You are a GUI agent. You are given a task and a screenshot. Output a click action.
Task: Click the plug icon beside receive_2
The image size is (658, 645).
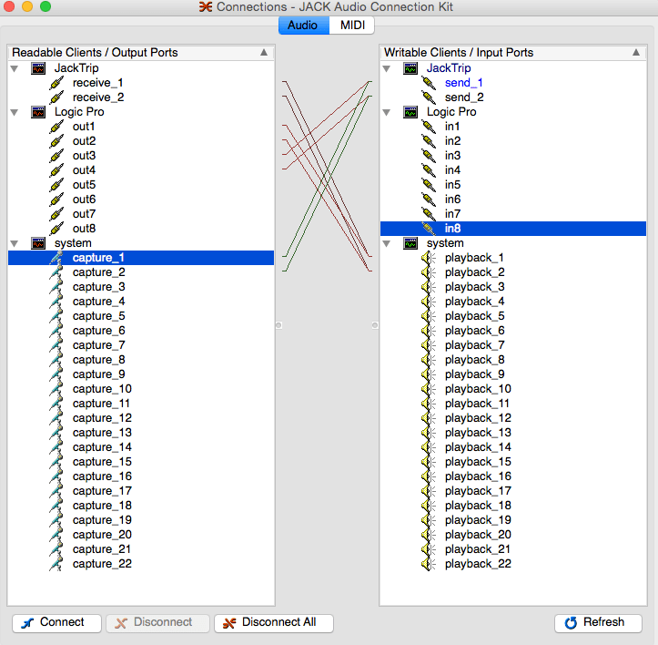coord(56,97)
